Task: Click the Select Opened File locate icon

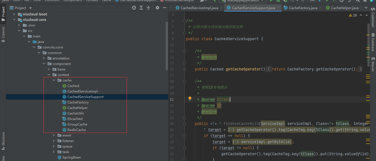Action: tap(134, 8)
